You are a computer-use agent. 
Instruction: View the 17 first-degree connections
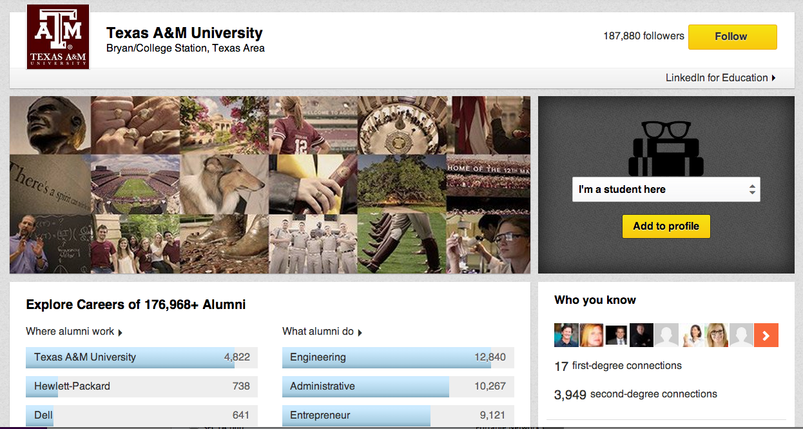pos(617,366)
